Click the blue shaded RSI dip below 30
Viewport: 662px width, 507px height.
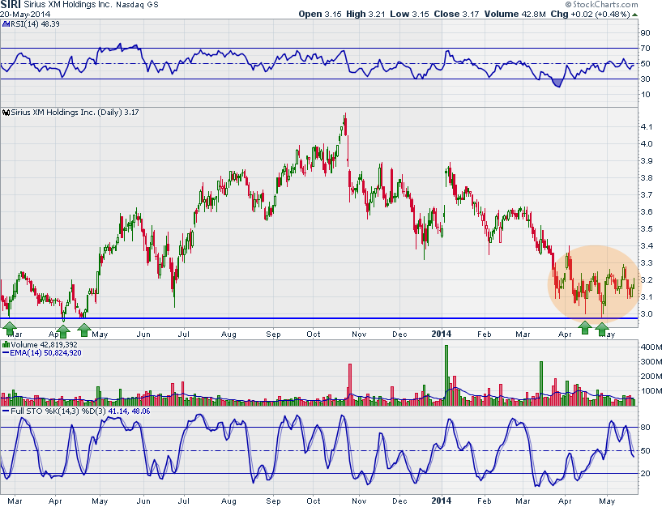coord(557,83)
